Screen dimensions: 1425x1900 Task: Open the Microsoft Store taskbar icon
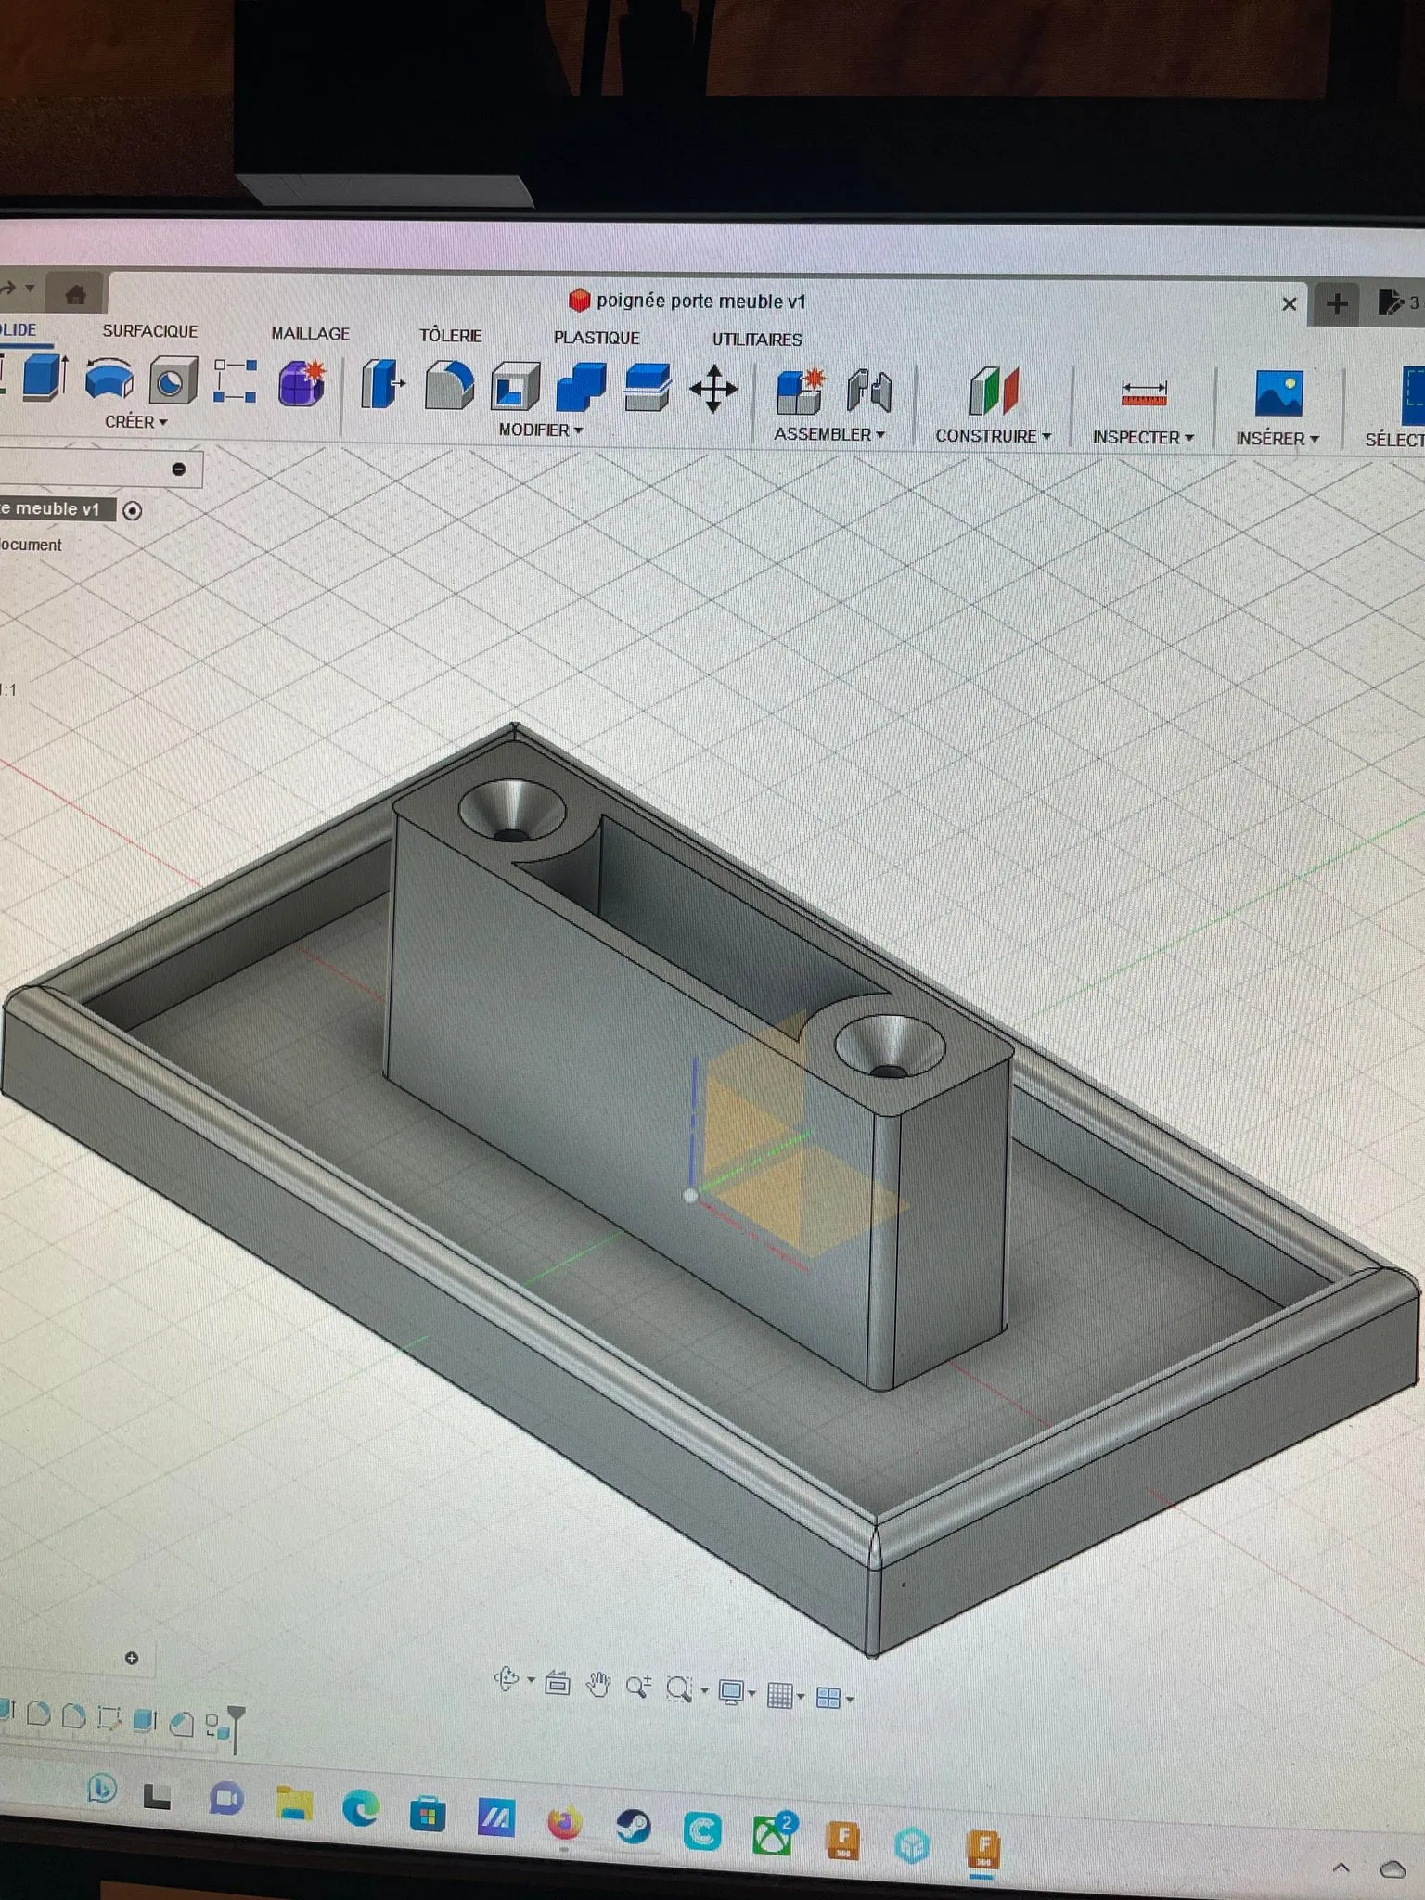[x=428, y=1815]
